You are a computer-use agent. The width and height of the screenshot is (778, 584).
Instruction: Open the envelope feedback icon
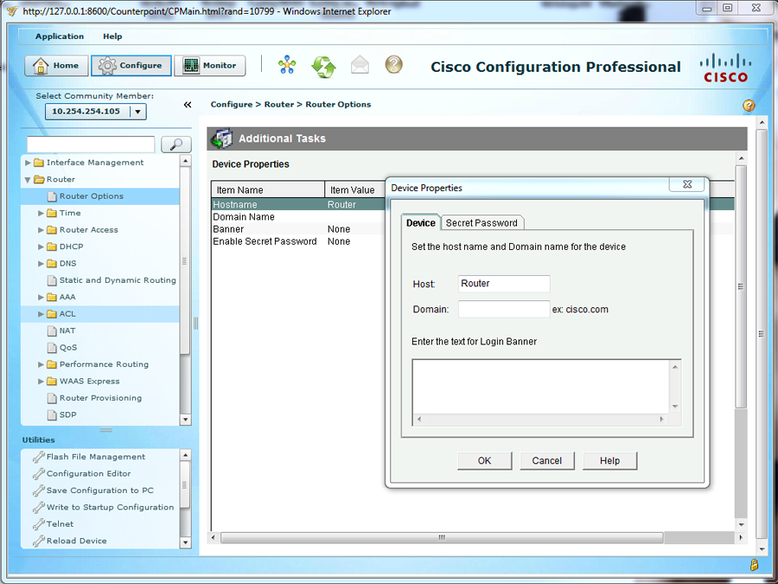360,65
